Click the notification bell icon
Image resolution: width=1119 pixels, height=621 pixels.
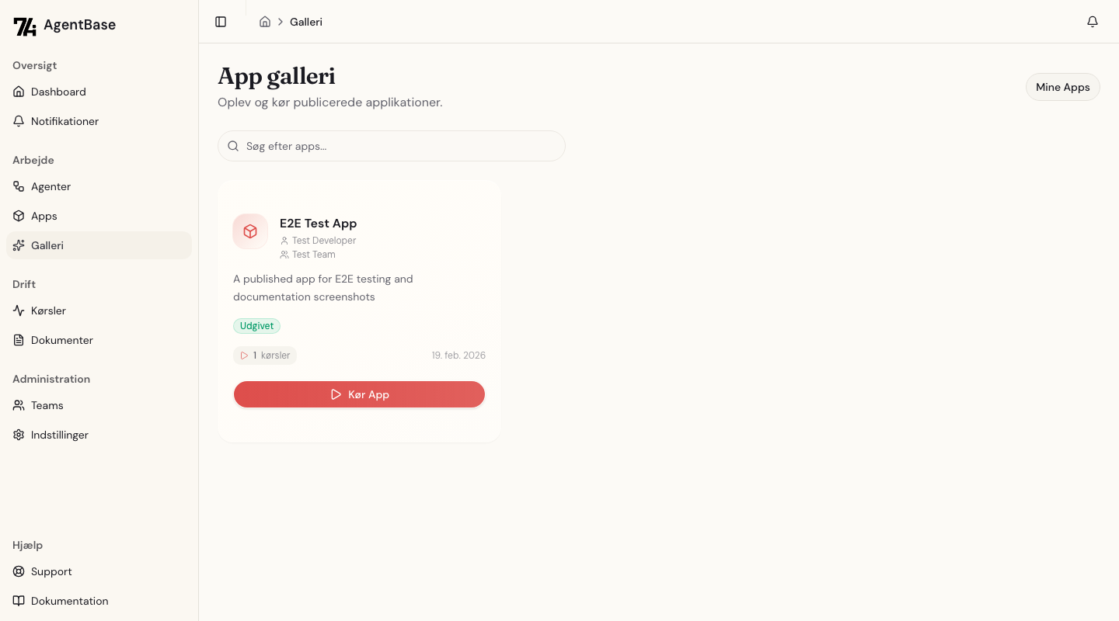[1093, 21]
